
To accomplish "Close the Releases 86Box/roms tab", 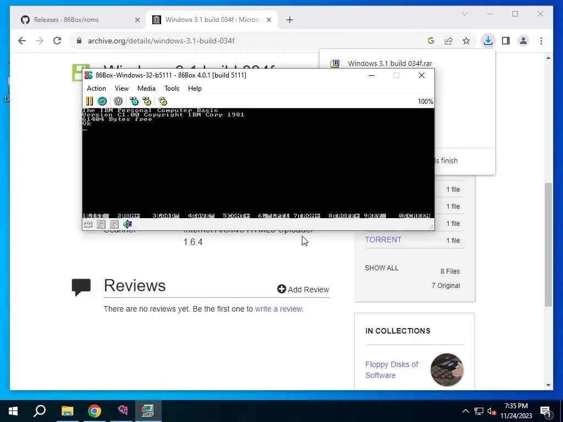I will point(137,20).
